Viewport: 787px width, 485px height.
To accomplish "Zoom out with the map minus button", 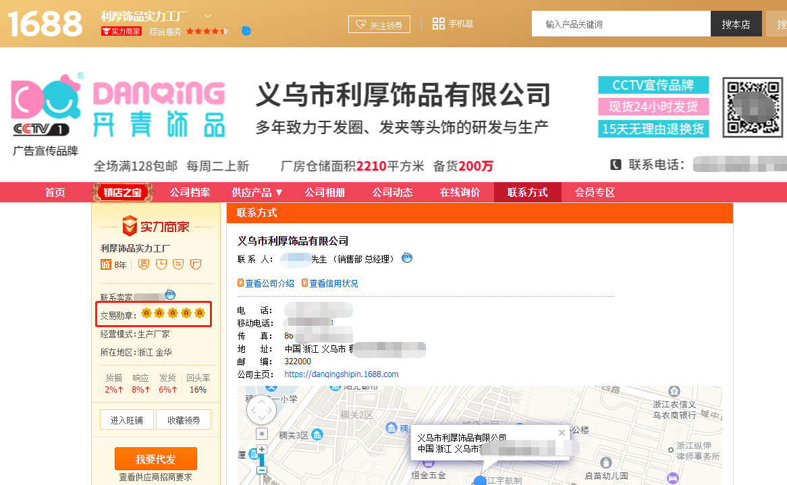I will click(x=261, y=470).
